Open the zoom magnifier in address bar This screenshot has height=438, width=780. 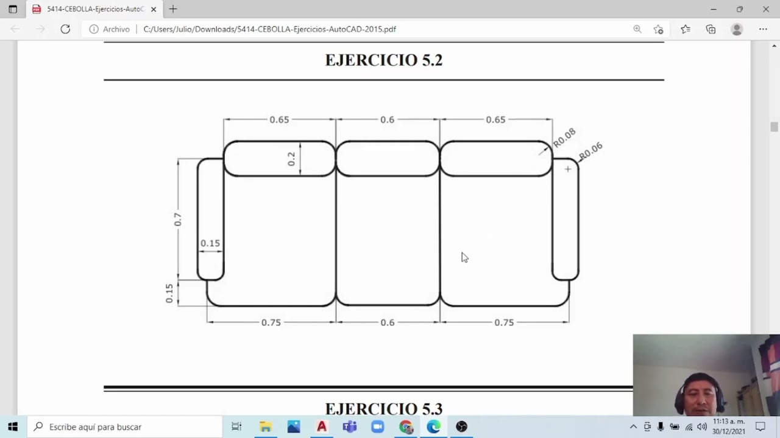(x=637, y=29)
